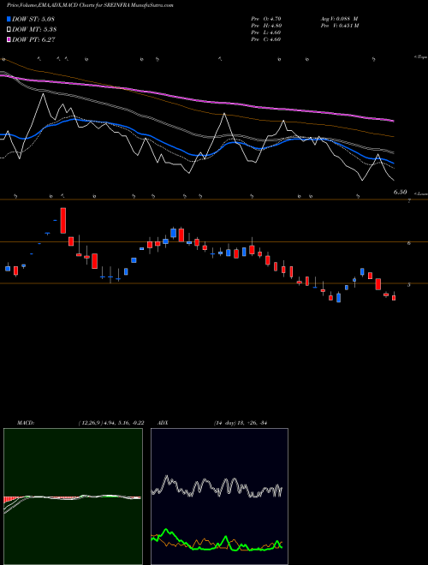Click the '6.50' price label
Image resolution: width=428 pixels, height=565 pixels.
coord(400,193)
